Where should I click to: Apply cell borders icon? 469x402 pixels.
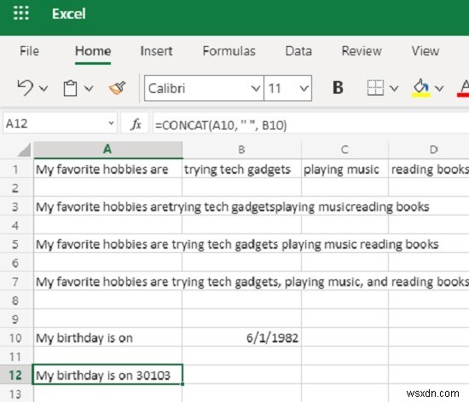(375, 88)
